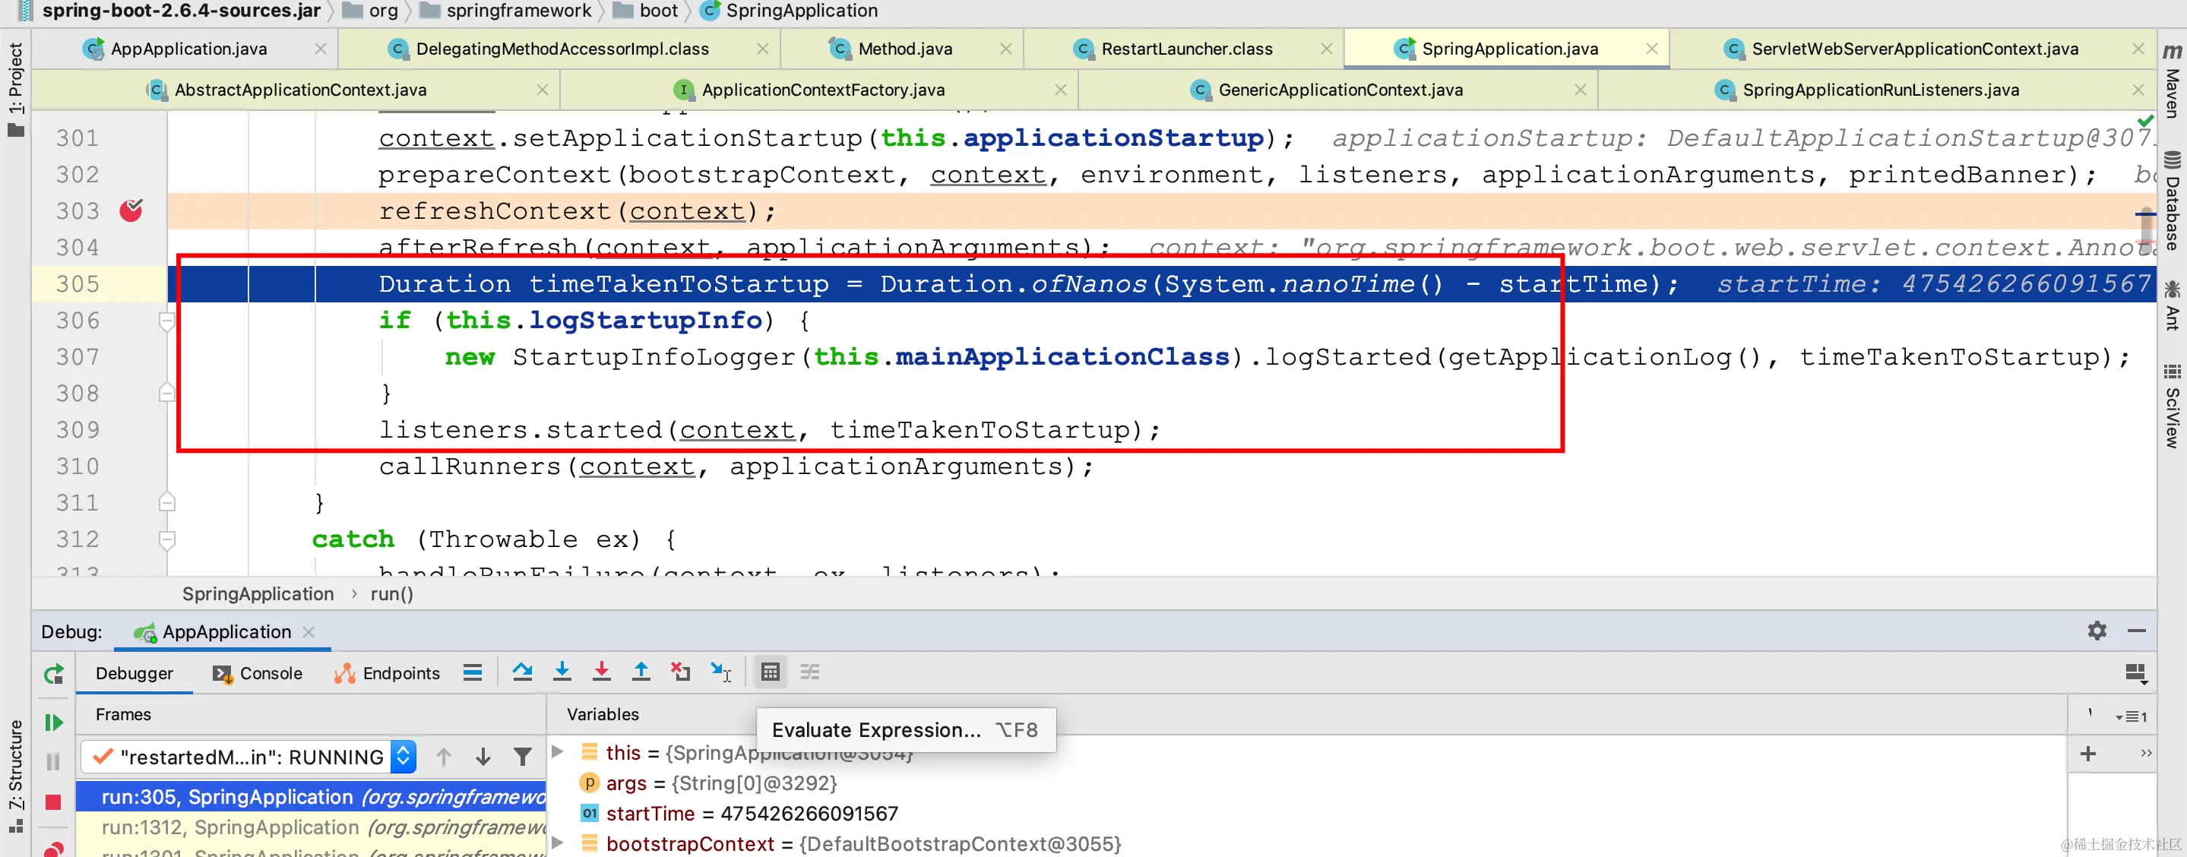Collapse code fold marker at line 306
The image size is (2187, 857).
[167, 321]
